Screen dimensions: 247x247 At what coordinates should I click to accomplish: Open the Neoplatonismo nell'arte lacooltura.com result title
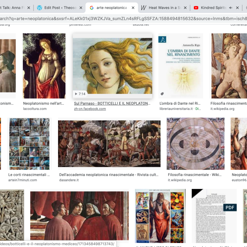click(x=44, y=103)
